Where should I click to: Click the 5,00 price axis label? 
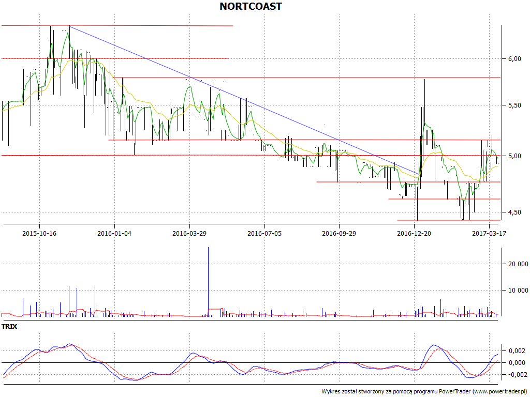pyautogui.click(x=514, y=156)
